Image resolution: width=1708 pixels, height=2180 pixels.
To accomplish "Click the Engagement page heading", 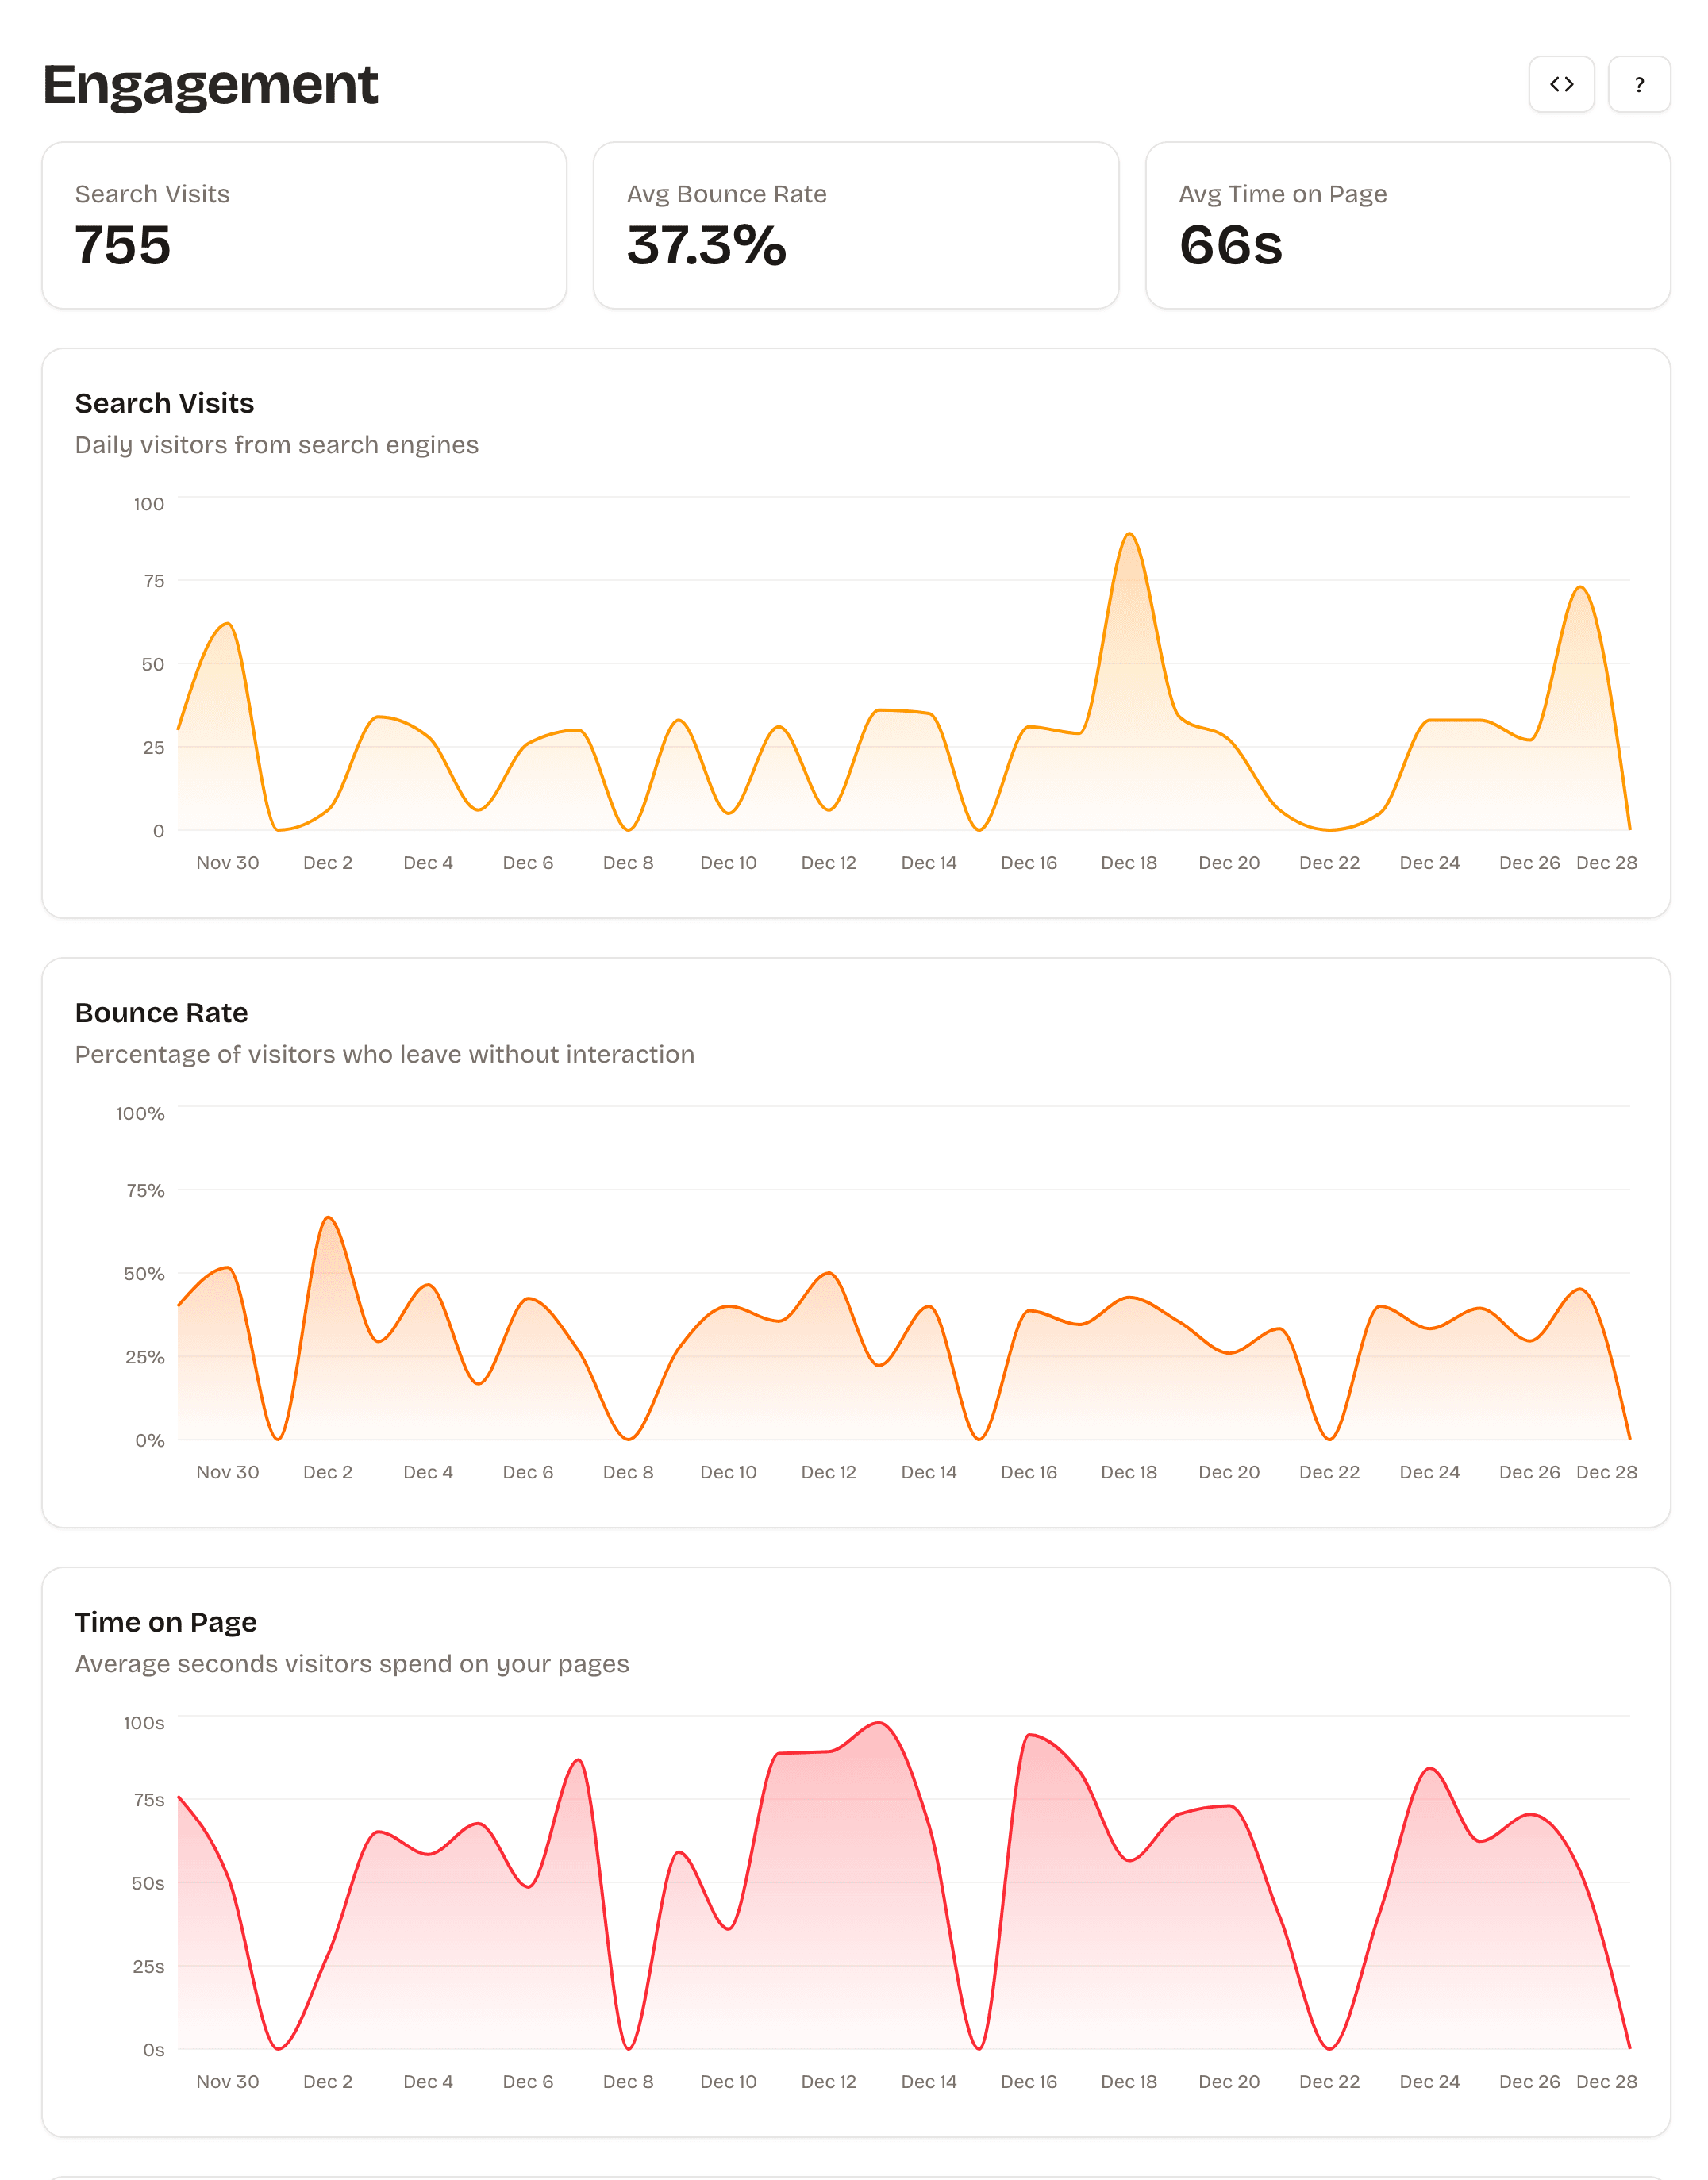I will 209,84.
